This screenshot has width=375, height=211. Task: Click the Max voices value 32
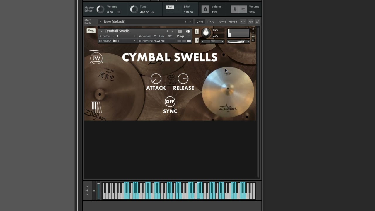coord(170,36)
